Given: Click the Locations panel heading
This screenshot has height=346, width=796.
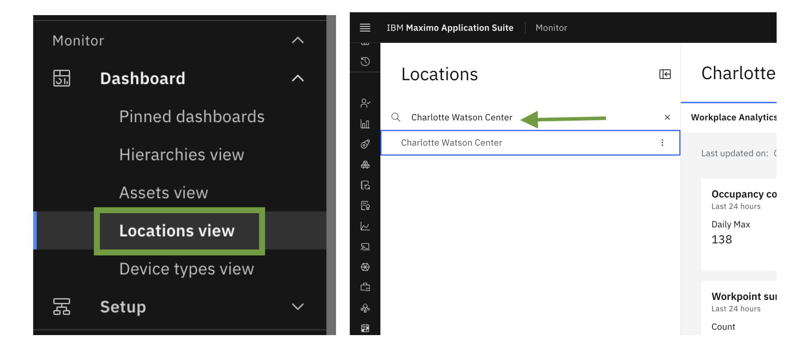Looking at the screenshot, I should (440, 74).
